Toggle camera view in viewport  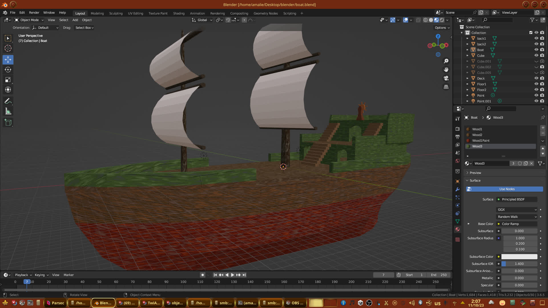coord(446,78)
